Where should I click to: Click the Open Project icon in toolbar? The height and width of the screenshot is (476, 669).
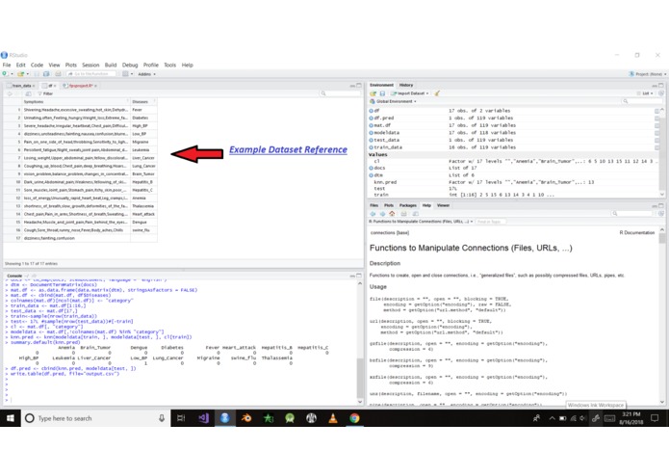pos(20,74)
